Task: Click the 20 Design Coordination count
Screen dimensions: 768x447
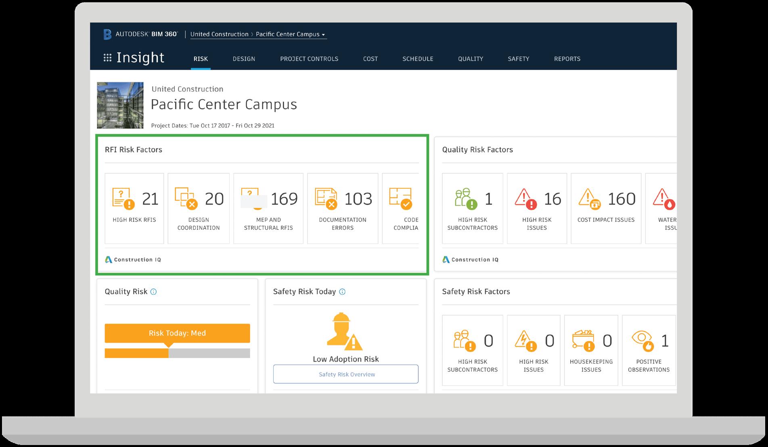Action: point(214,199)
